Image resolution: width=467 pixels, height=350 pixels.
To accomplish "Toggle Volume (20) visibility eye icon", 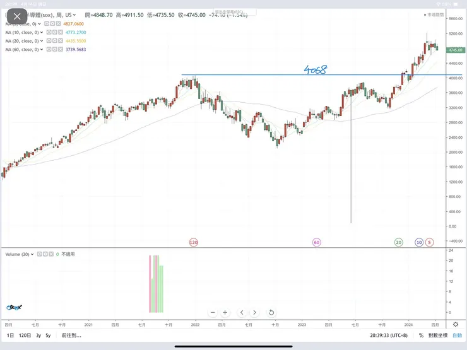I will [x=39, y=254].
